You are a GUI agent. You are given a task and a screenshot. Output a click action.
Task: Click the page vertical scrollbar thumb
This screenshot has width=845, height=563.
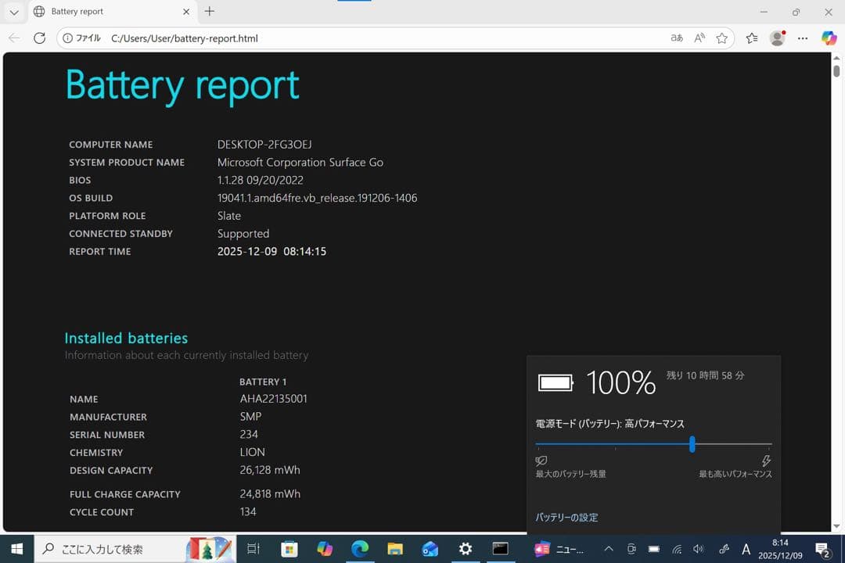[836, 70]
